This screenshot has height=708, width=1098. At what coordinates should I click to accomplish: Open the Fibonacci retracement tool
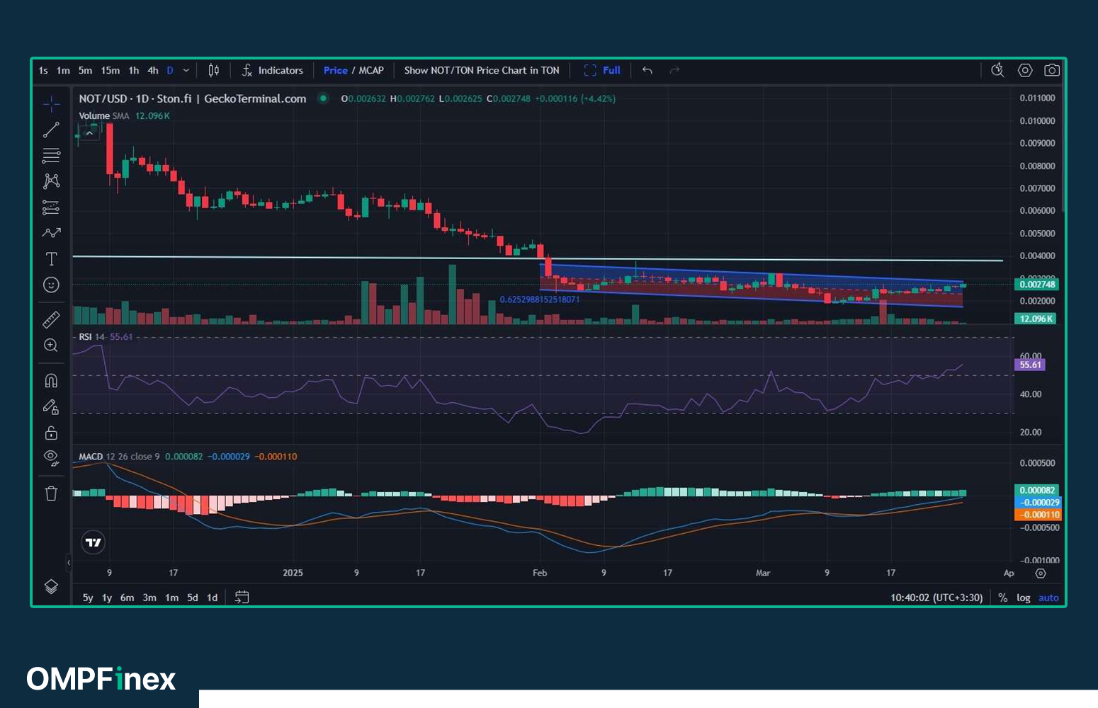coord(51,156)
